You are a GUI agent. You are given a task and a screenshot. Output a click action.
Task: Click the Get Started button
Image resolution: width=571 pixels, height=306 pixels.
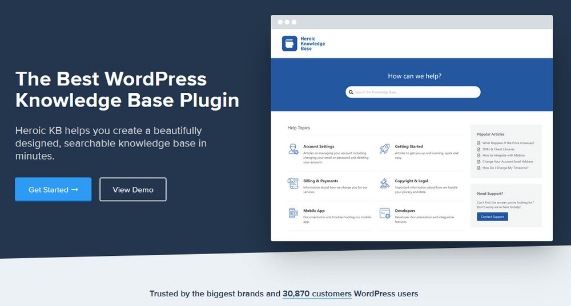53,189
